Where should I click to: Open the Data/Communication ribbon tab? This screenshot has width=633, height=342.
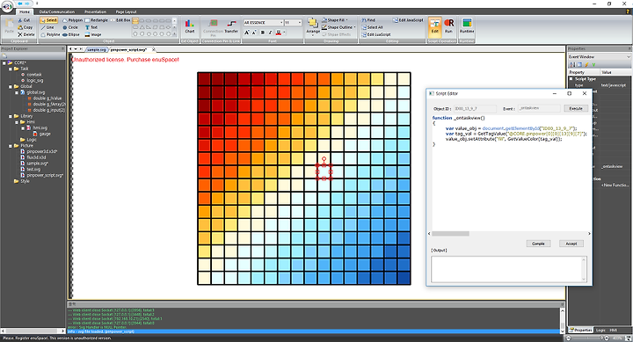point(57,11)
